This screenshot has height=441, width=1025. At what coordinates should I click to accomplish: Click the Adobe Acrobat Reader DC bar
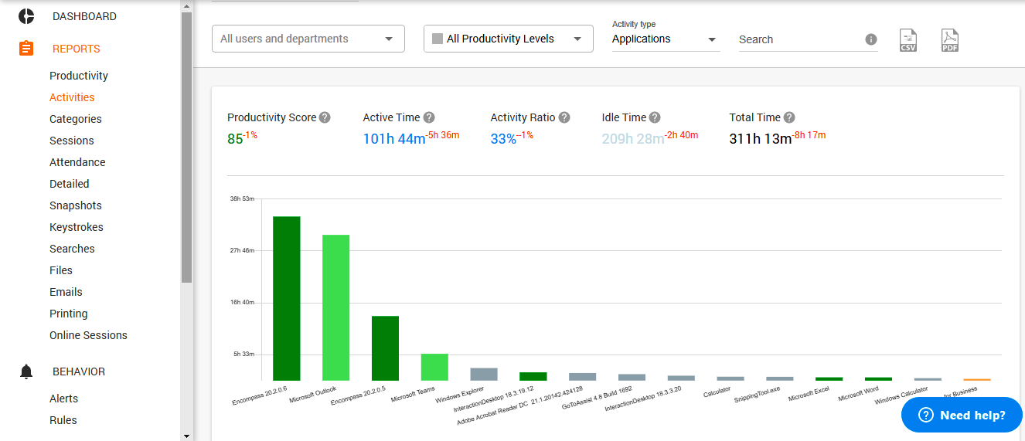(582, 377)
